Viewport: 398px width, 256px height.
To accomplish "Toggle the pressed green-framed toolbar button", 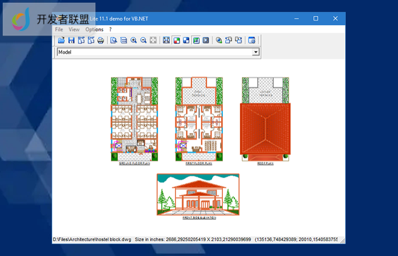I will click(x=196, y=40).
